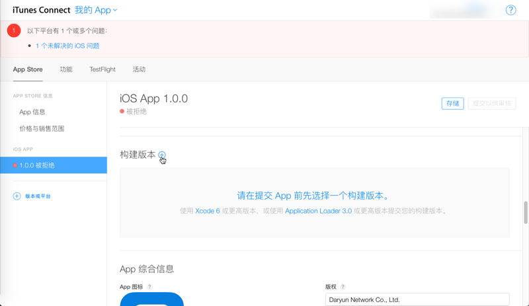Select App 信息 in the sidebar
This screenshot has height=306, width=529.
tap(32, 112)
